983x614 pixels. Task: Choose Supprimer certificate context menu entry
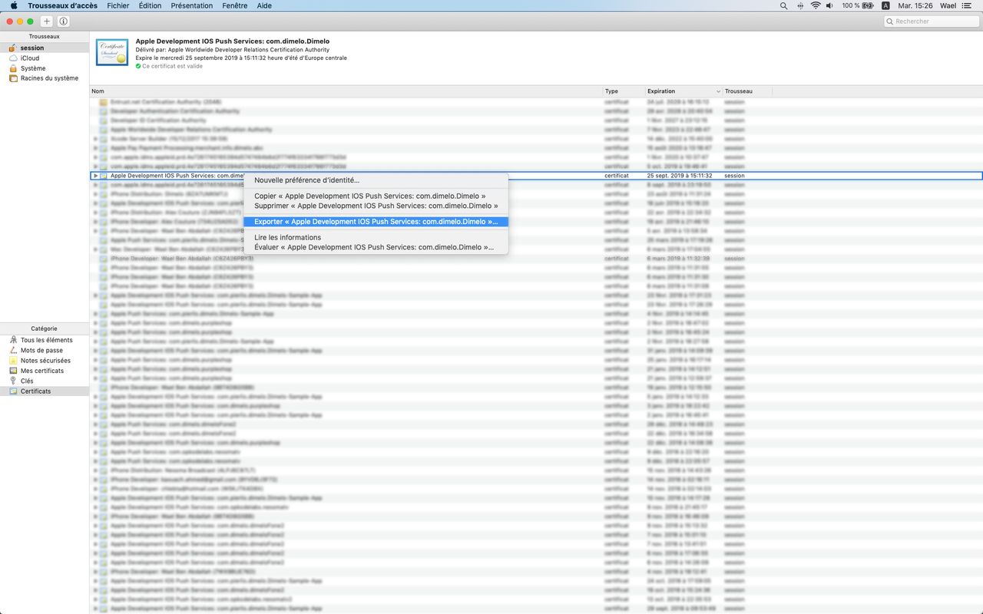point(376,206)
